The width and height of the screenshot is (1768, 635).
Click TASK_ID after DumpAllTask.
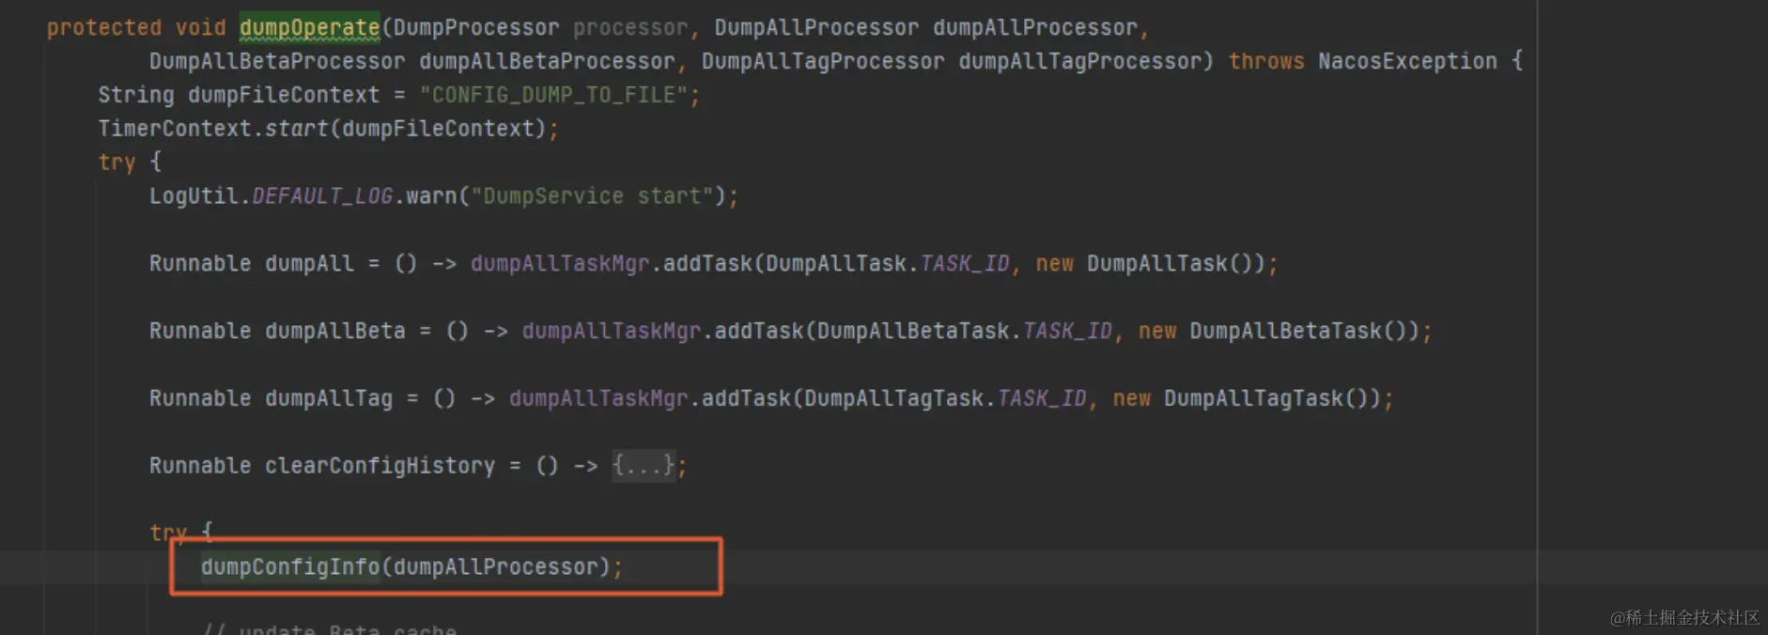click(965, 264)
